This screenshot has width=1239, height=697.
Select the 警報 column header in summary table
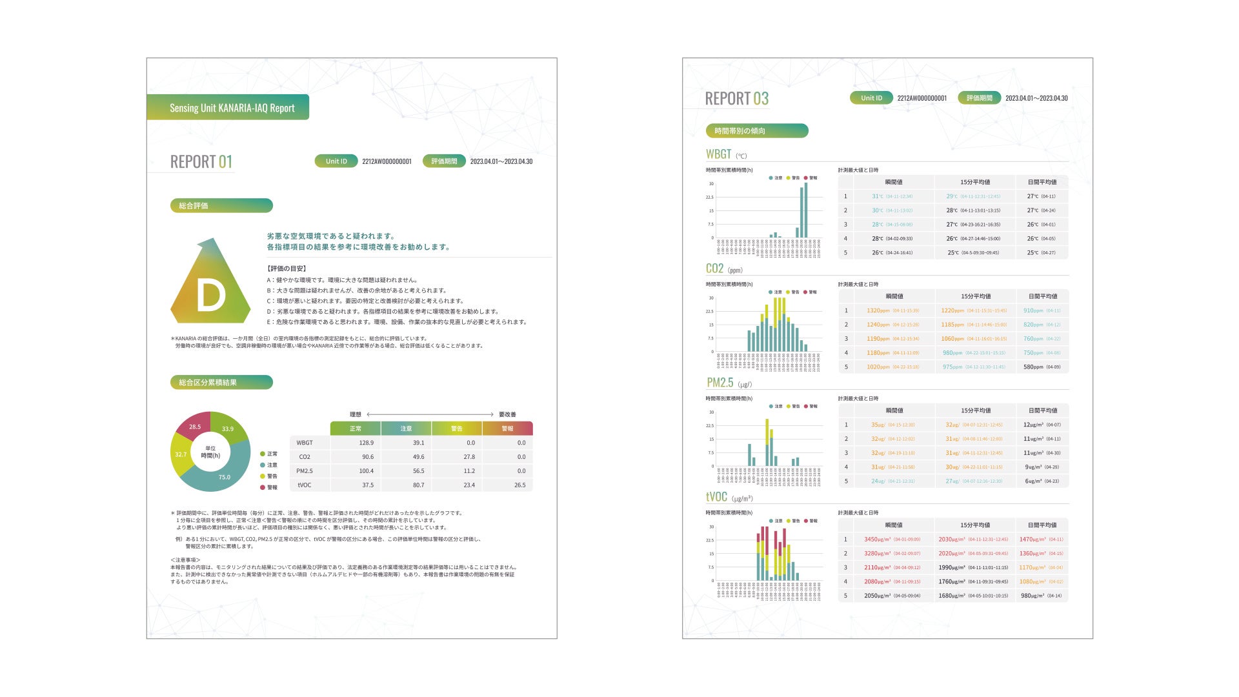[x=507, y=429]
